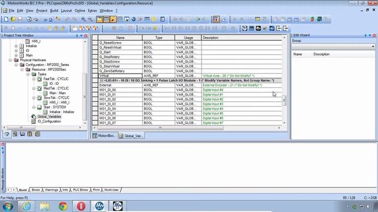Image resolution: width=378 pixels, height=212 pixels.
Task: Click the left-arrow import icon in second toolbar
Action: pyautogui.click(x=279, y=28)
